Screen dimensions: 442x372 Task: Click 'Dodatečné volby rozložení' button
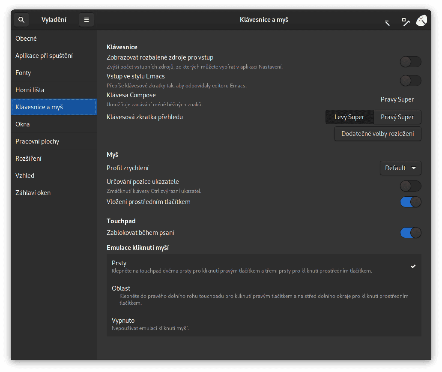(377, 134)
